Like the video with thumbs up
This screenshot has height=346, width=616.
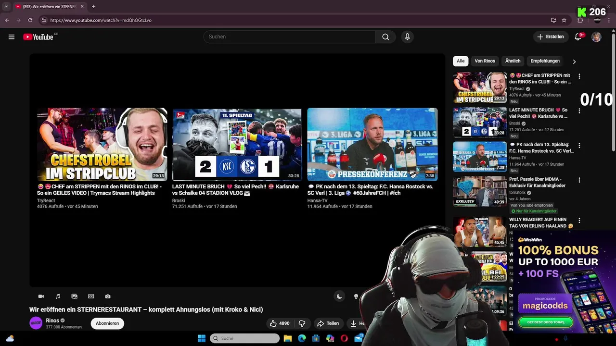[279, 323]
